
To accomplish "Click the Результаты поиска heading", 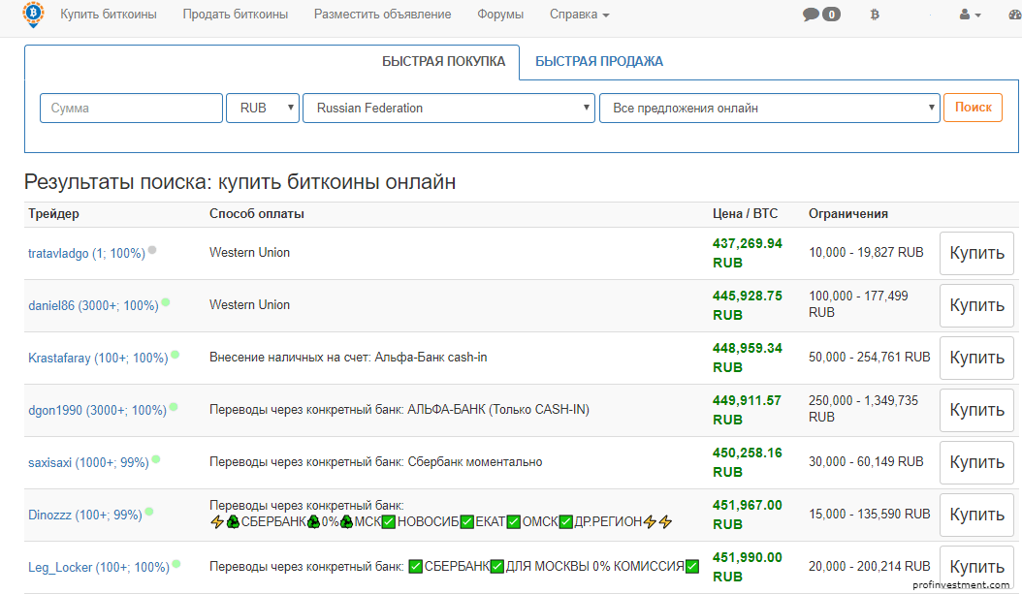I will 240,182.
